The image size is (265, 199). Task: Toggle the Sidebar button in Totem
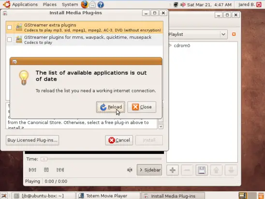pos(149,170)
